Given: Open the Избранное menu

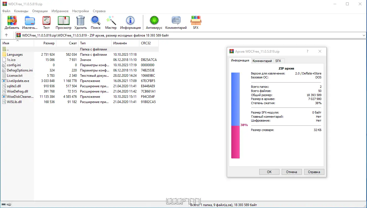Looking at the screenshot, I should (60, 11).
